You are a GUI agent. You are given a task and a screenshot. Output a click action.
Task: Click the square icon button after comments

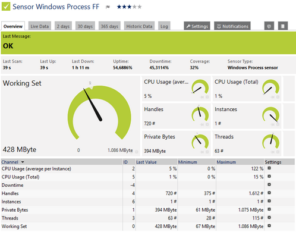[x=283, y=26]
